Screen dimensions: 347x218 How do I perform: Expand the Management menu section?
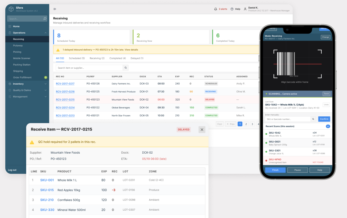point(45,97)
